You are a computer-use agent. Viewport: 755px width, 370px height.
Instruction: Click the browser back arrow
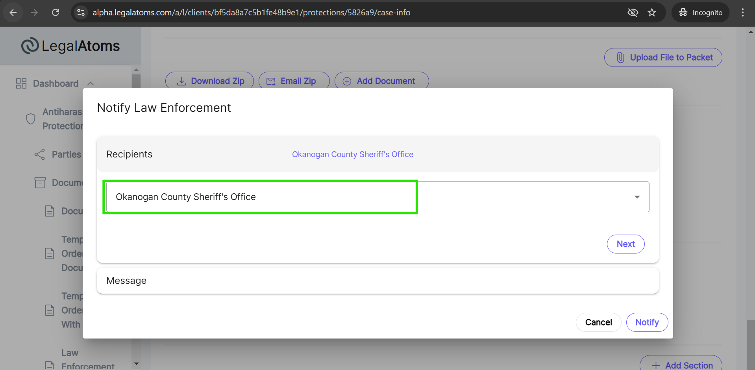(x=13, y=13)
